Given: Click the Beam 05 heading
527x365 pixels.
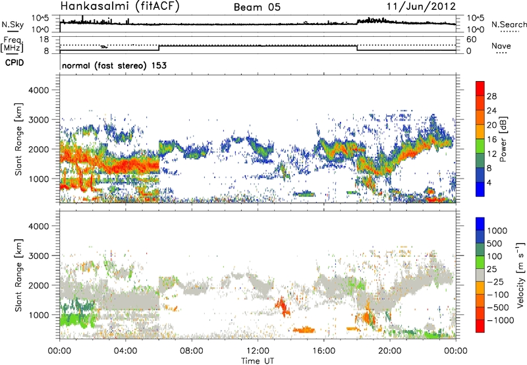Looking at the screenshot, I should point(257,7).
